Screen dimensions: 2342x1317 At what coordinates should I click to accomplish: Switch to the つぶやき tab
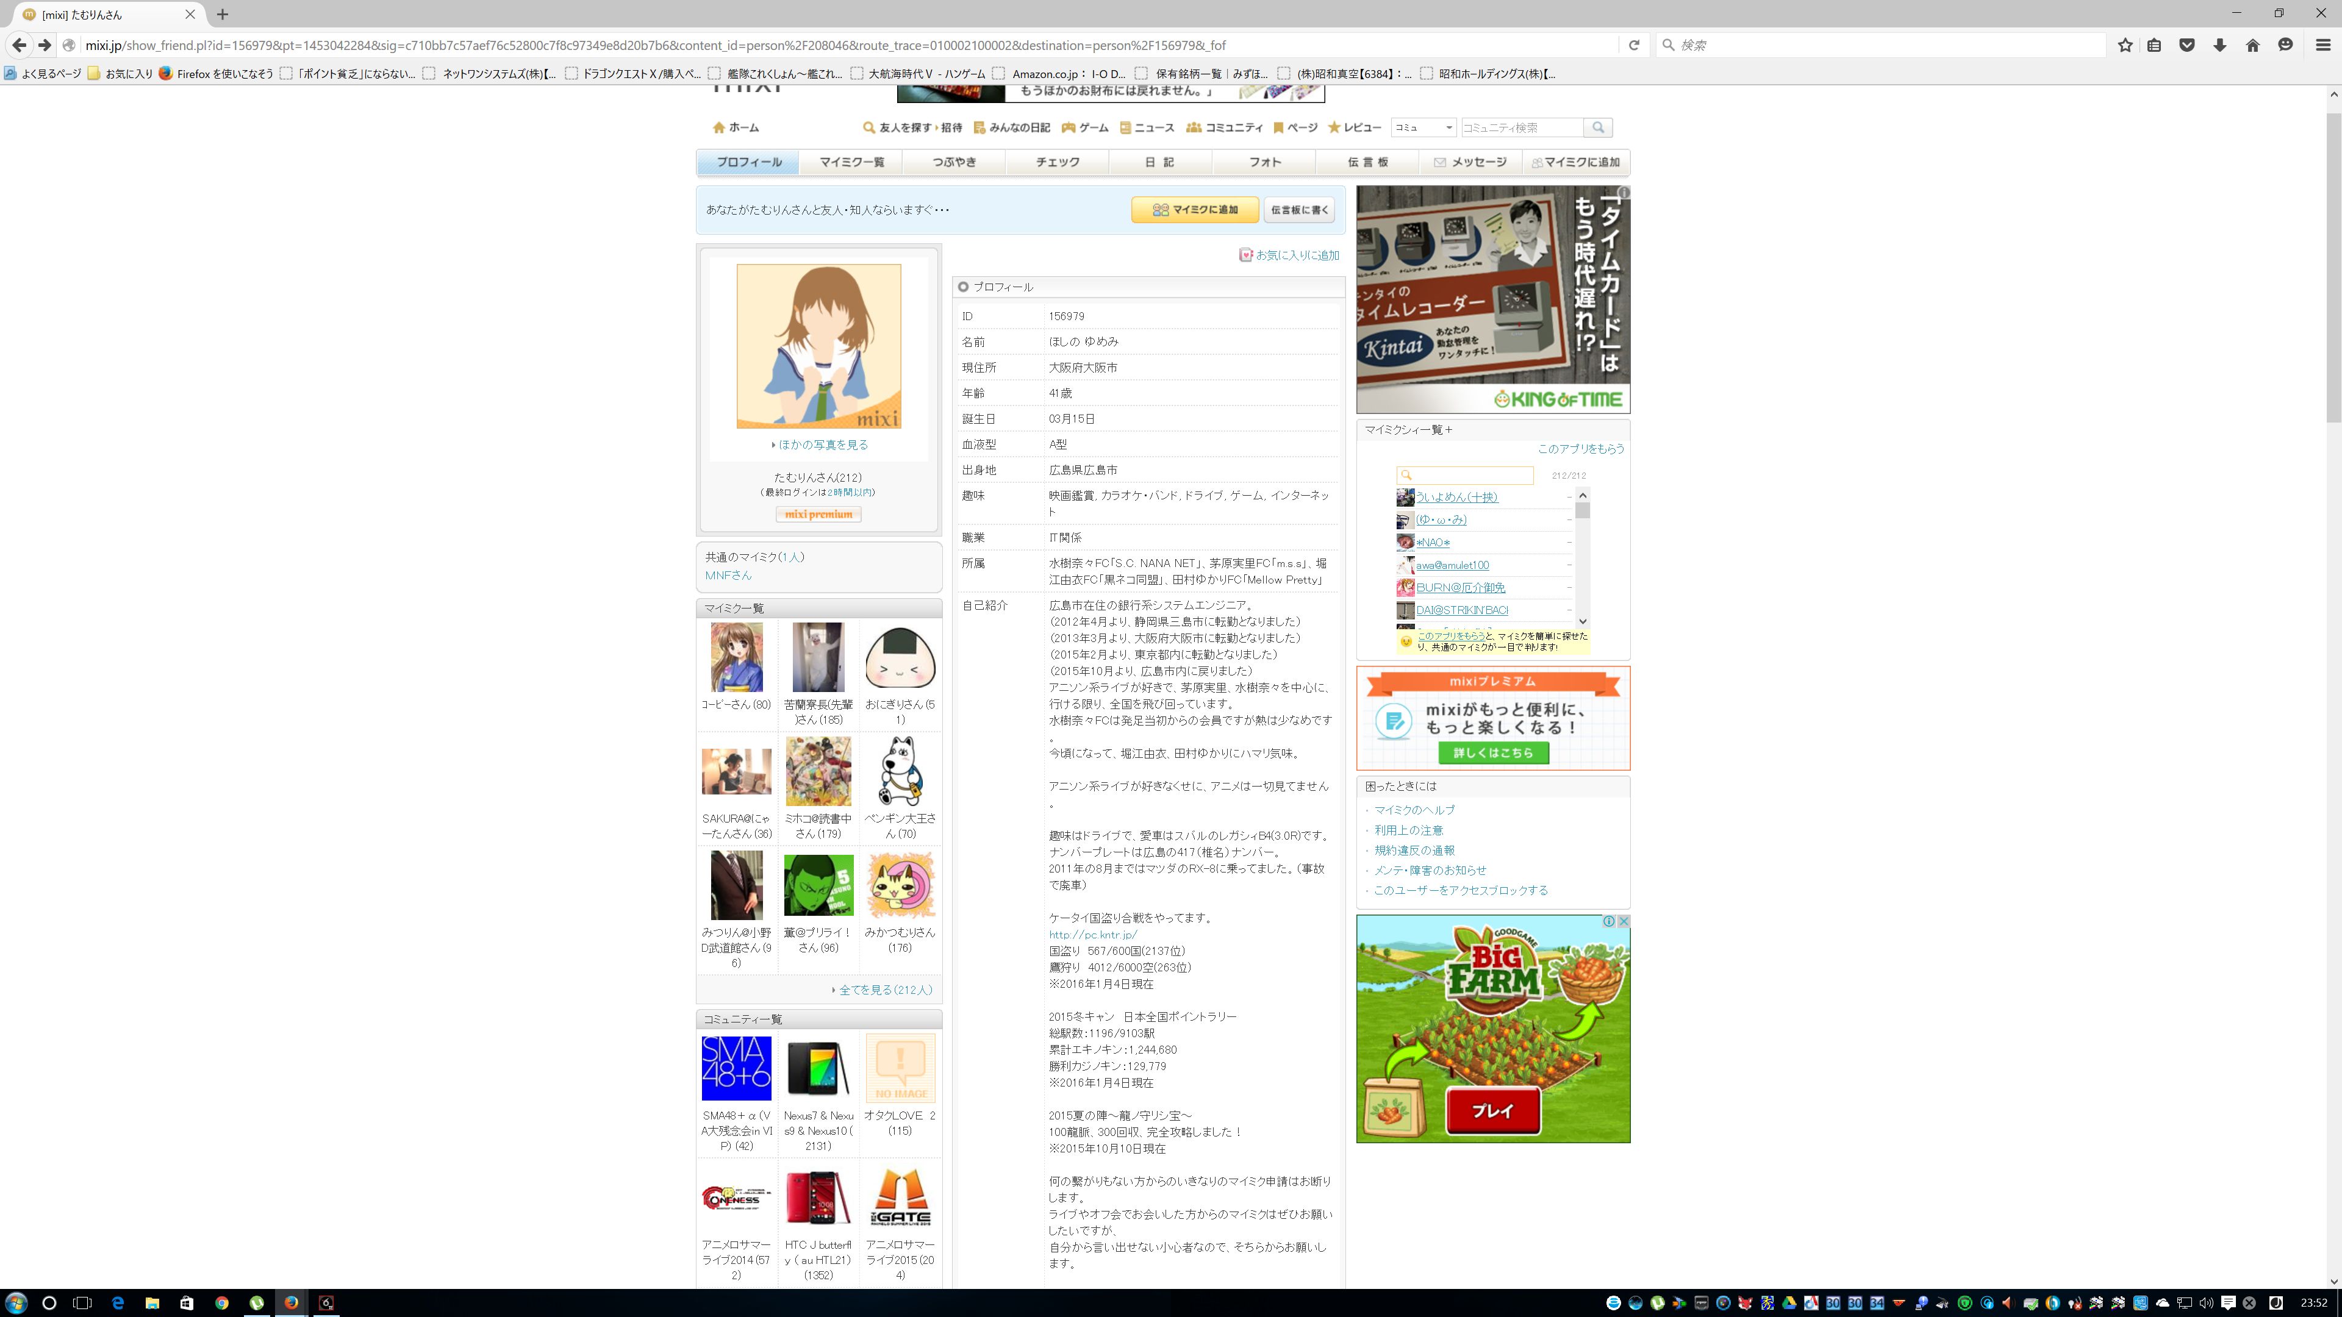(954, 163)
